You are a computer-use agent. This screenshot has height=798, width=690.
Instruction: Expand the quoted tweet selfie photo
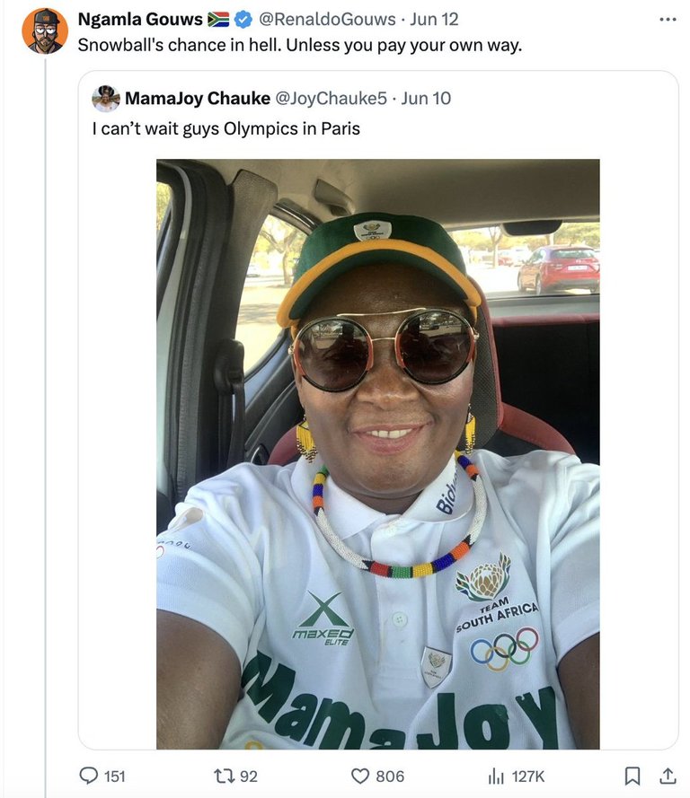pos(378,454)
